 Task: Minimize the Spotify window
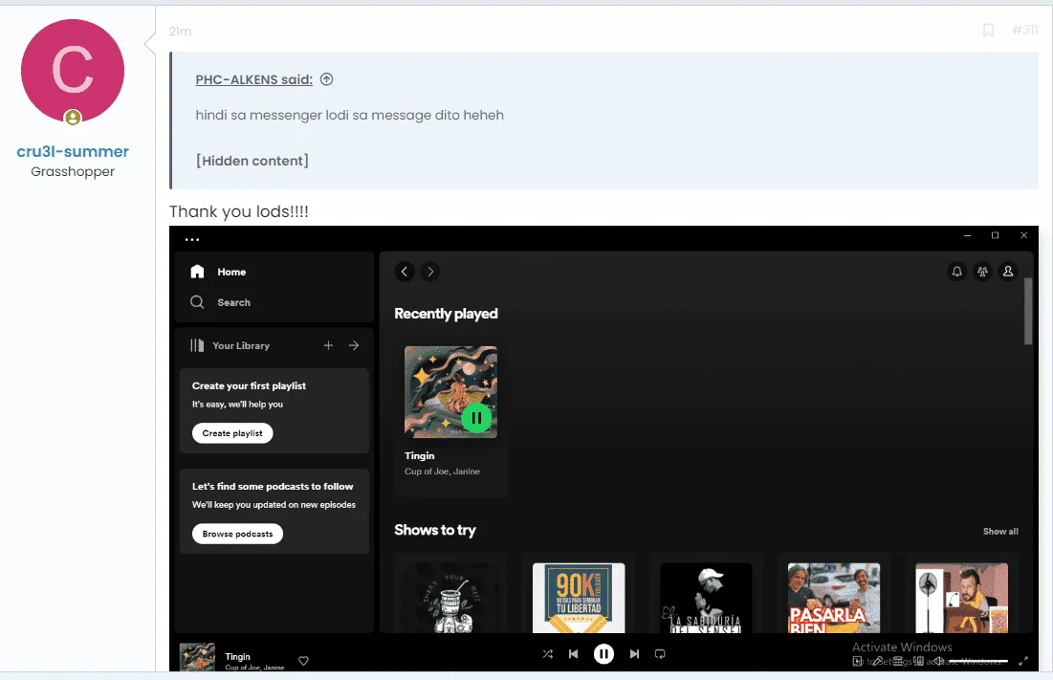(x=967, y=235)
